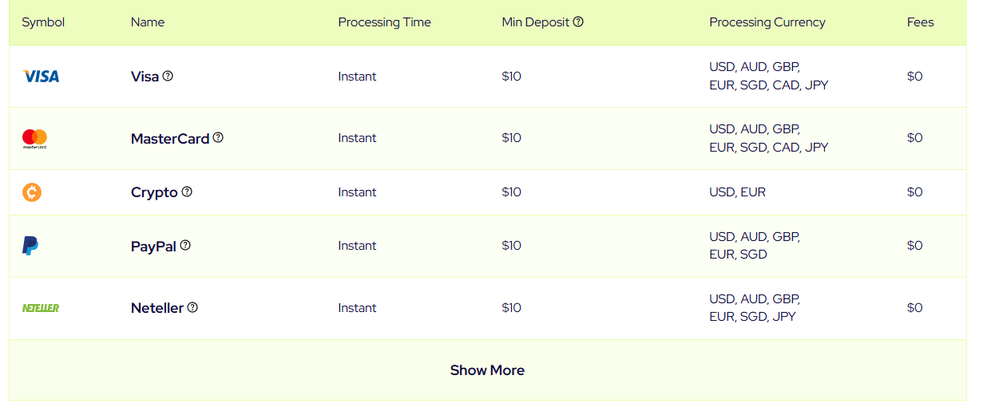The width and height of the screenshot is (987, 407).
Task: Open the help icon next to Crypto
Action: point(187,192)
